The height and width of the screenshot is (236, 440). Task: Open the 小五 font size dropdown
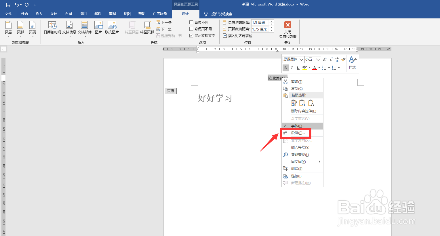click(x=318, y=59)
